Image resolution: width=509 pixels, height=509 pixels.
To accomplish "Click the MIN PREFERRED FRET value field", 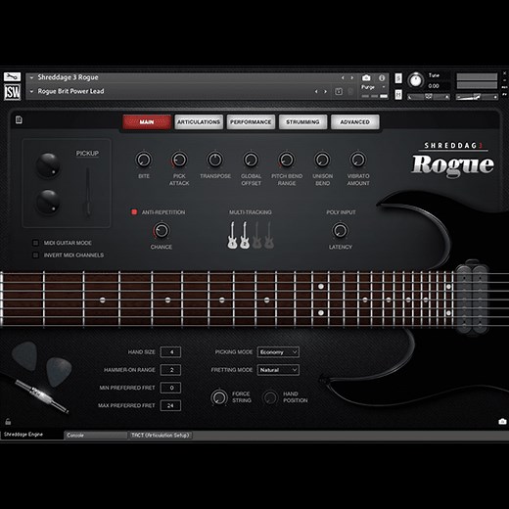I will click(170, 388).
